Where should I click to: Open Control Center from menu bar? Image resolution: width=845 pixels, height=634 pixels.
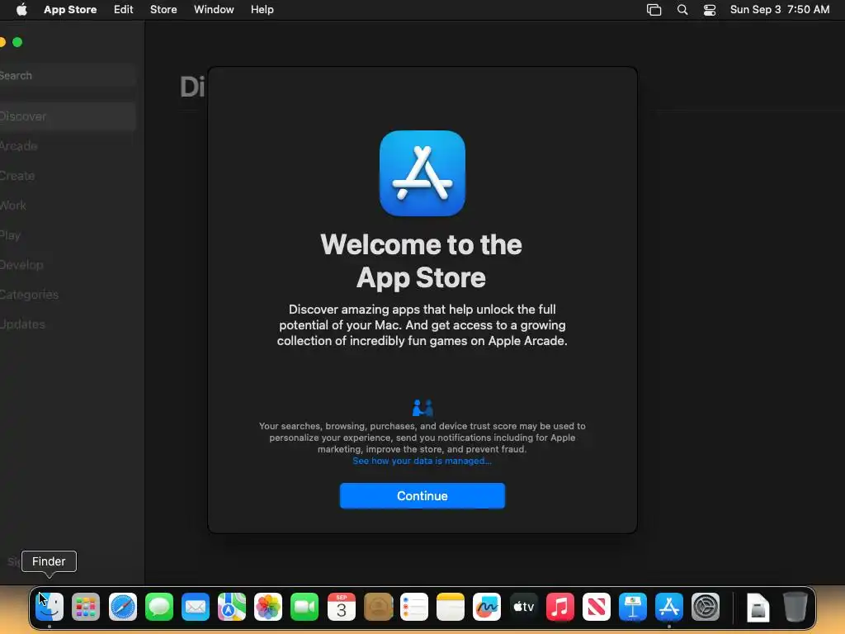(710, 10)
